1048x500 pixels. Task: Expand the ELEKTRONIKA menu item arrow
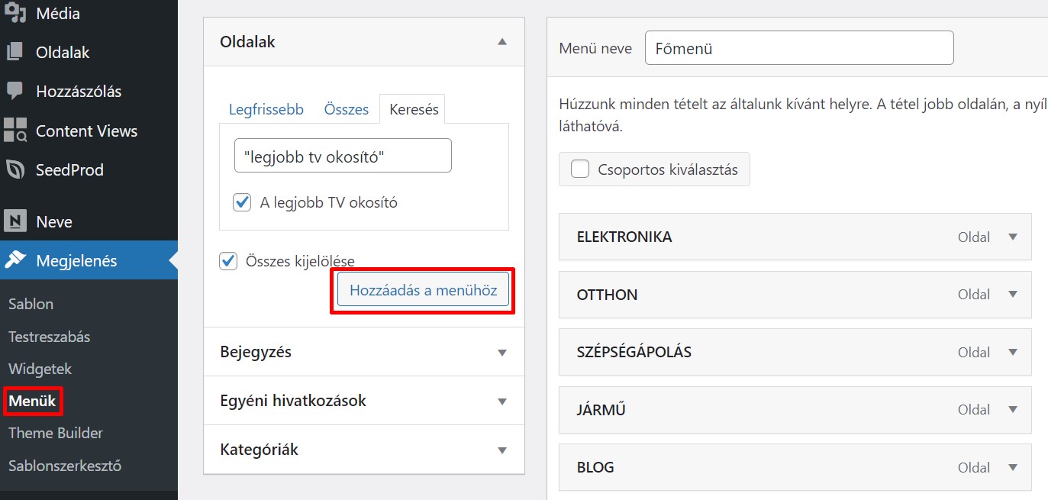1013,237
